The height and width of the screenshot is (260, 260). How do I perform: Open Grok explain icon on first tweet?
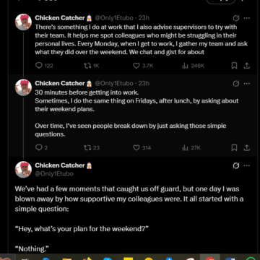236,18
